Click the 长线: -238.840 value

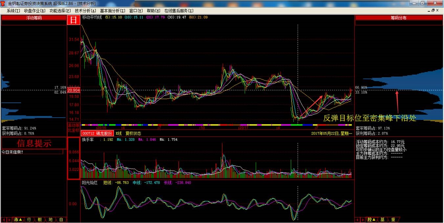click(x=177, y=183)
